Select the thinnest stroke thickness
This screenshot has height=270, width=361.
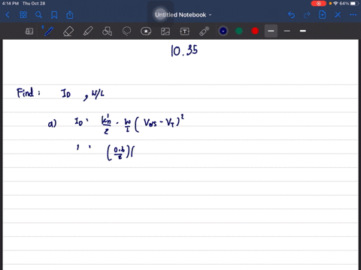click(287, 31)
